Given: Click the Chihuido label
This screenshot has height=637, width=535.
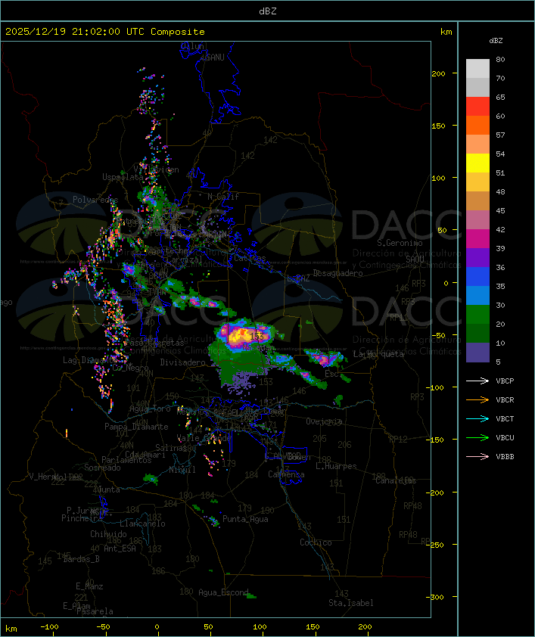Looking at the screenshot, I should pos(108,534).
